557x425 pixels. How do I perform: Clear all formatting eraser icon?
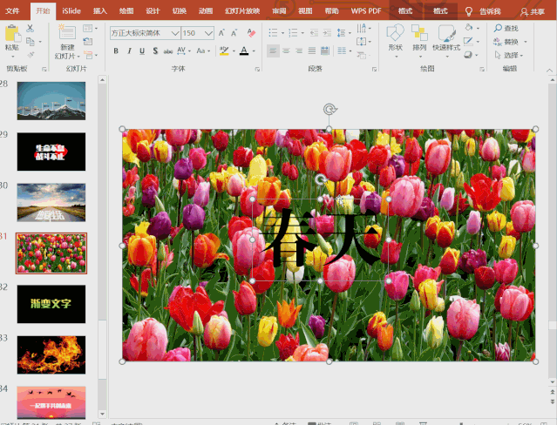click(251, 33)
